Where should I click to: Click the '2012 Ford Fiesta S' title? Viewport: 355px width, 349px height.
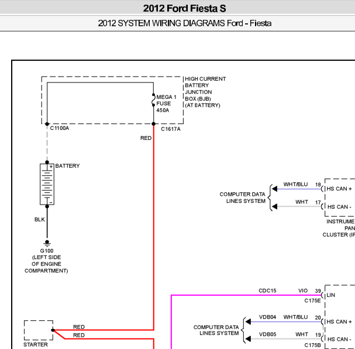pos(184,8)
